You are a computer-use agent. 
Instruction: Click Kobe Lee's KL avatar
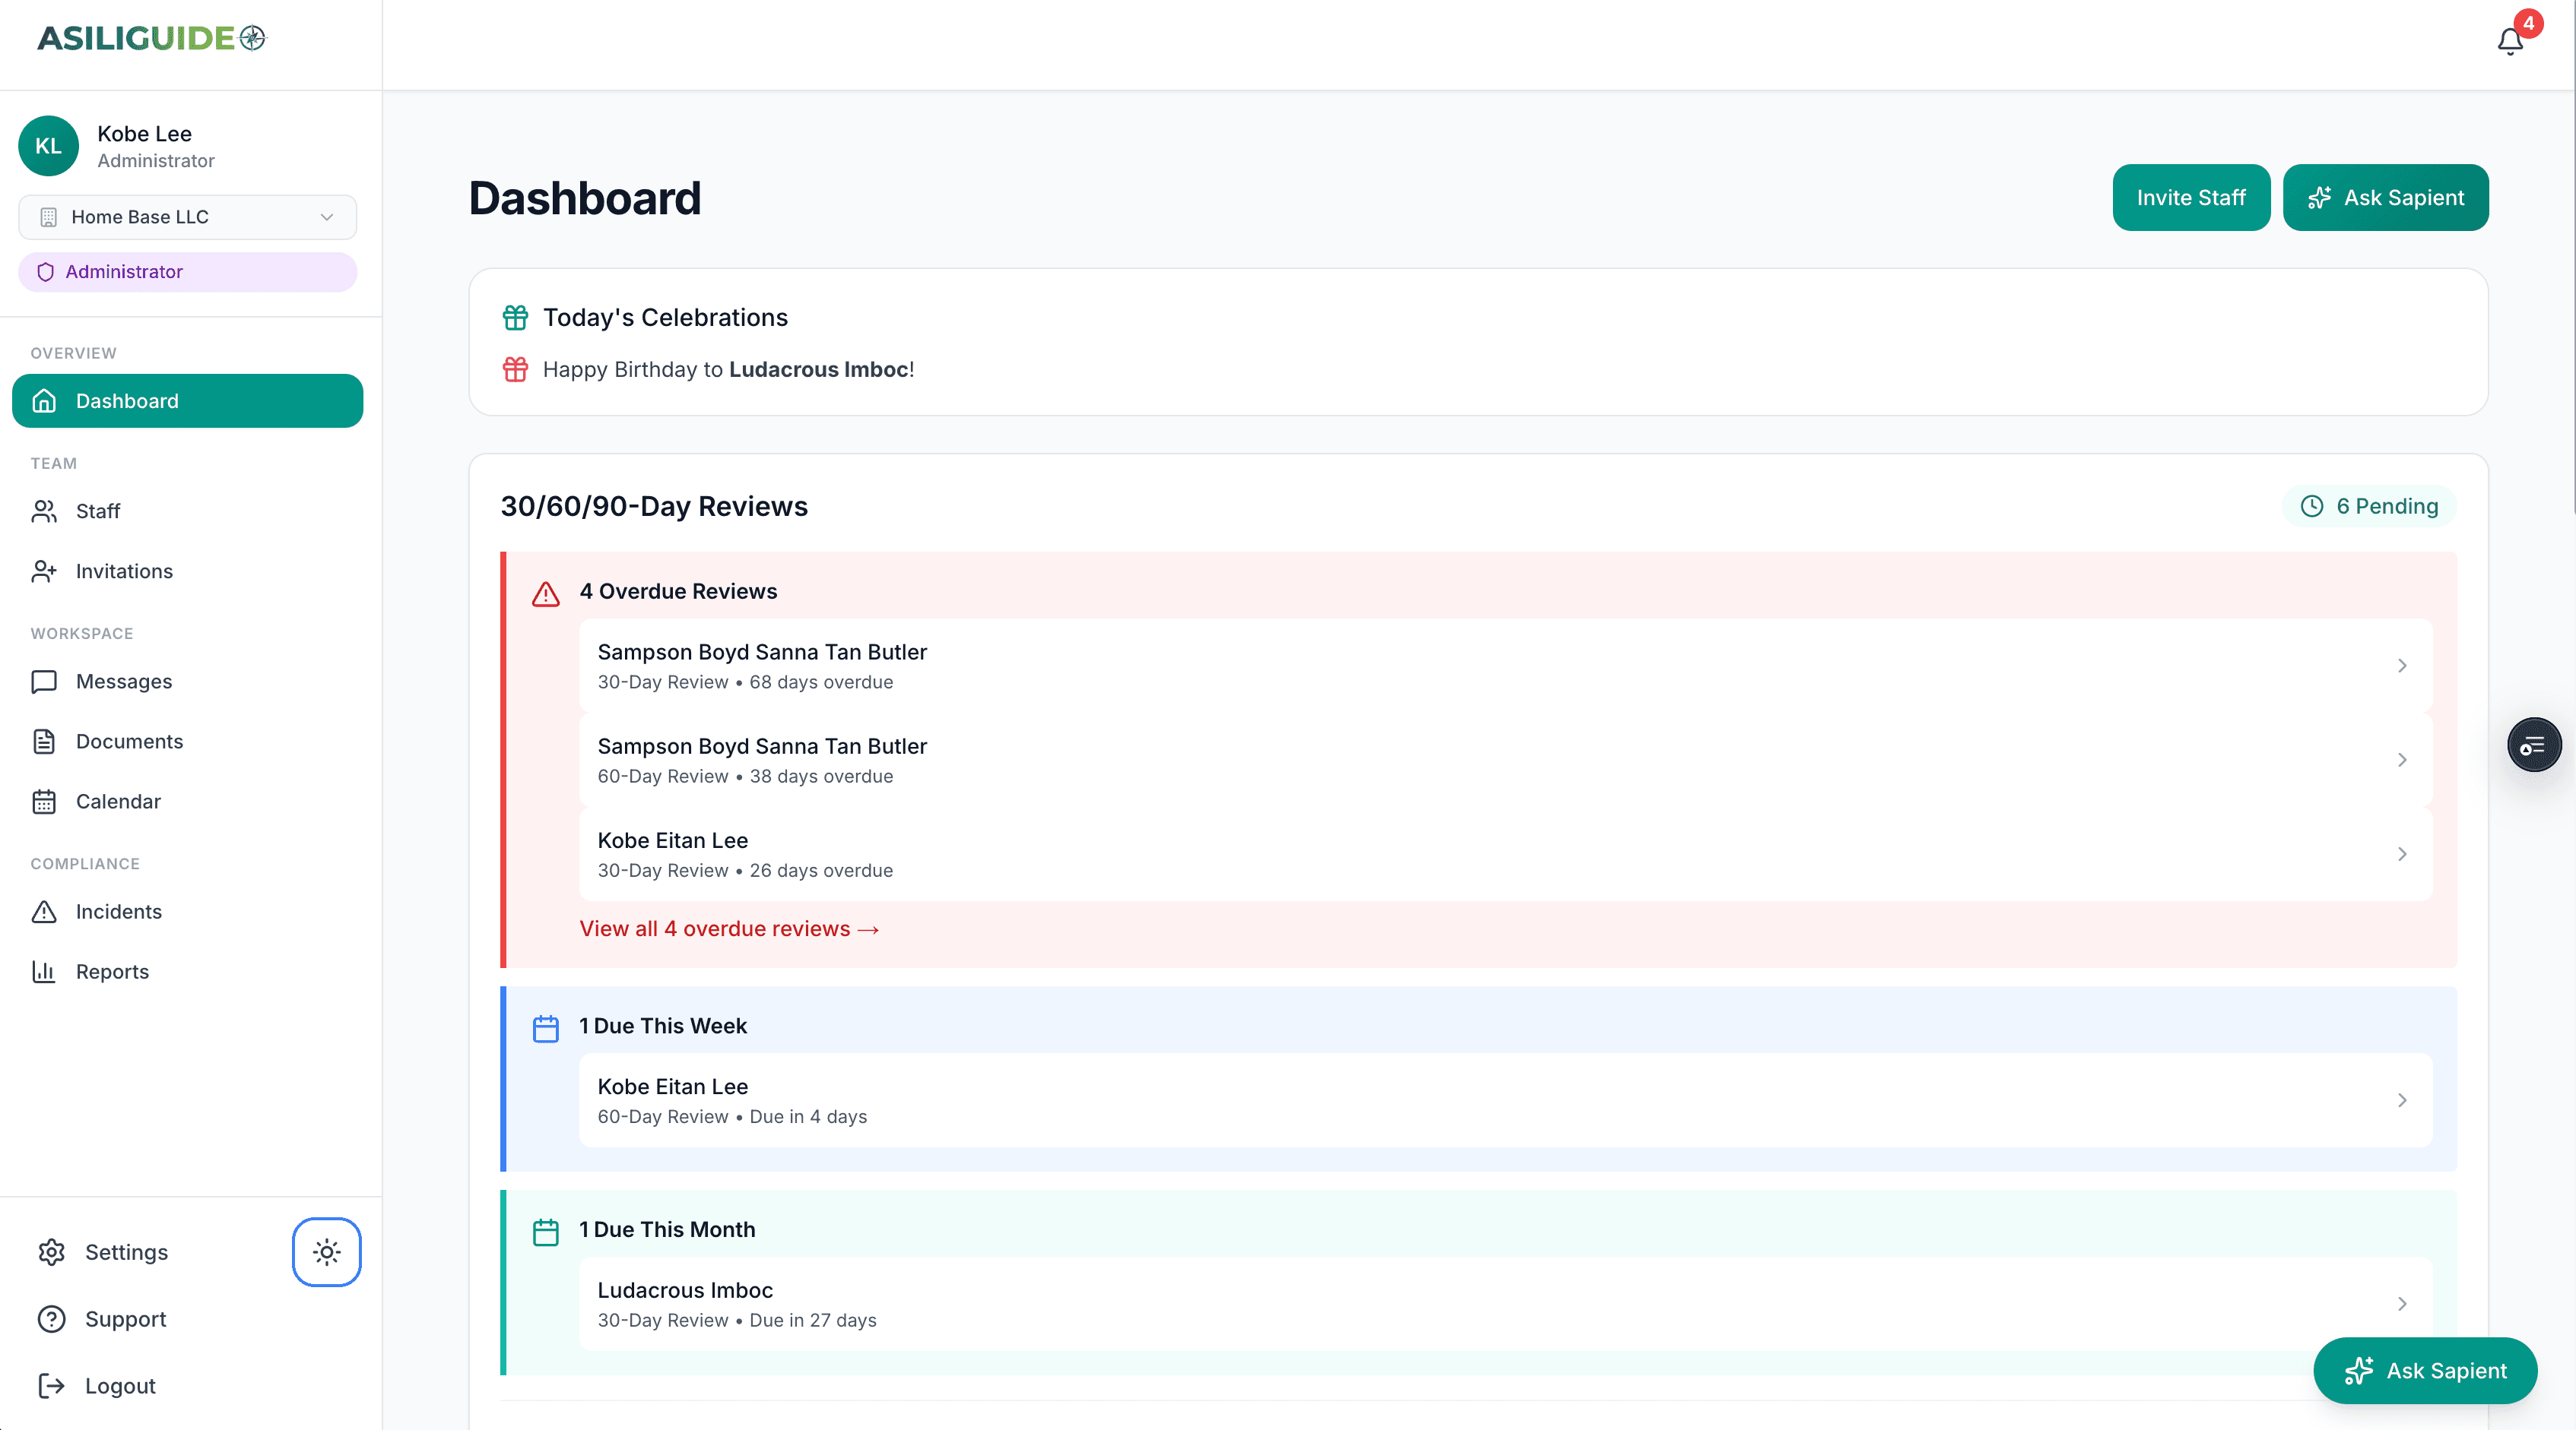(47, 145)
